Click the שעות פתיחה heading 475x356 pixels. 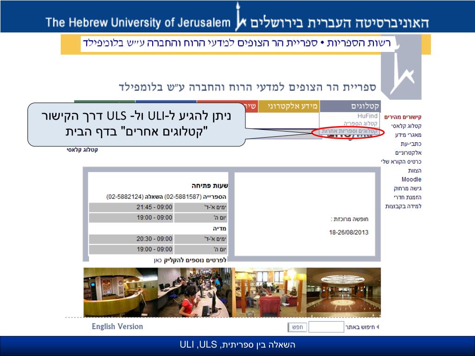coord(210,185)
